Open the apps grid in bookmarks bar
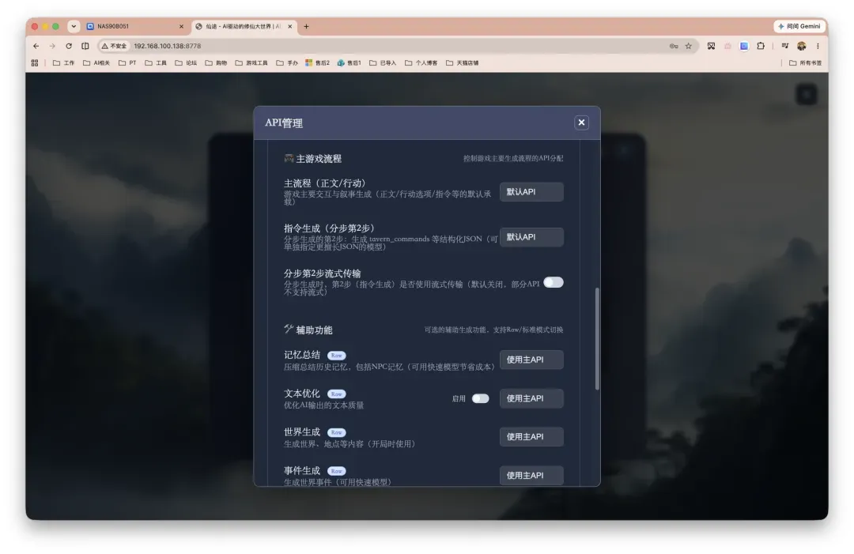Viewport: 854px width, 554px height. click(35, 63)
